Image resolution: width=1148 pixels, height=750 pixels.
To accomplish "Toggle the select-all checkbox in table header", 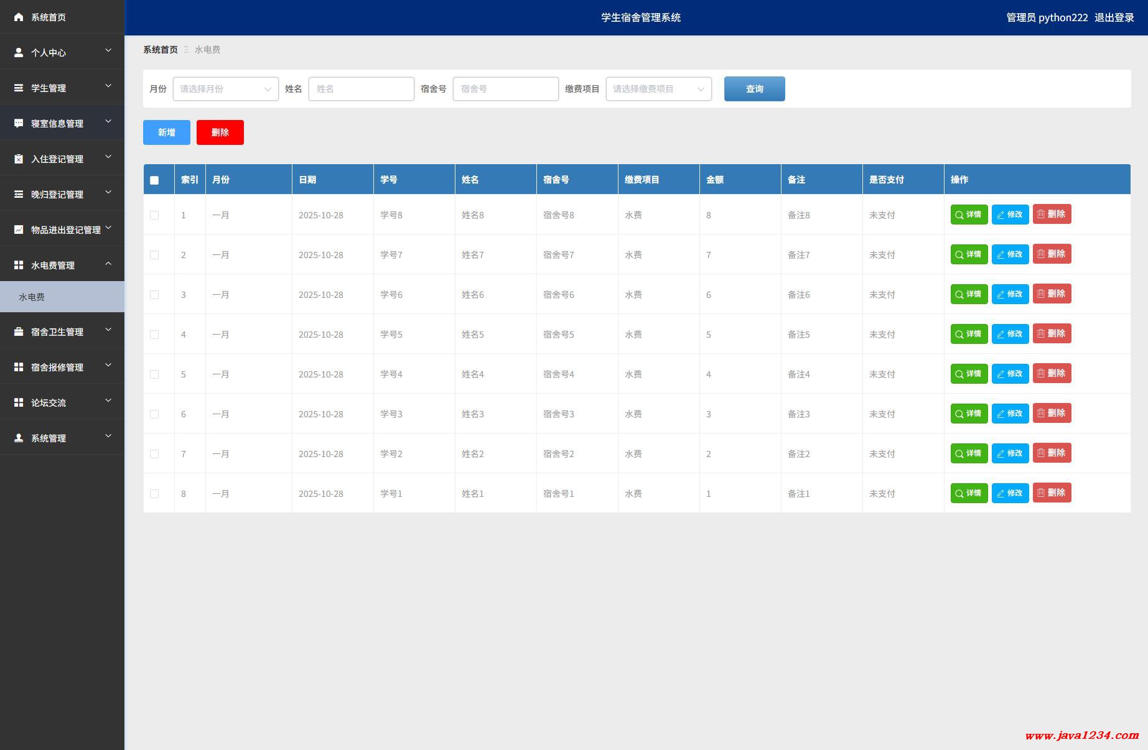I will coord(154,180).
